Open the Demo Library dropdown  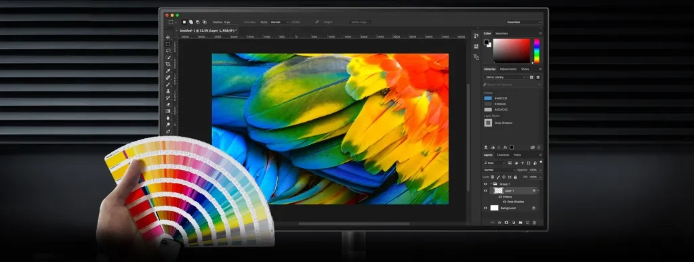coord(505,77)
